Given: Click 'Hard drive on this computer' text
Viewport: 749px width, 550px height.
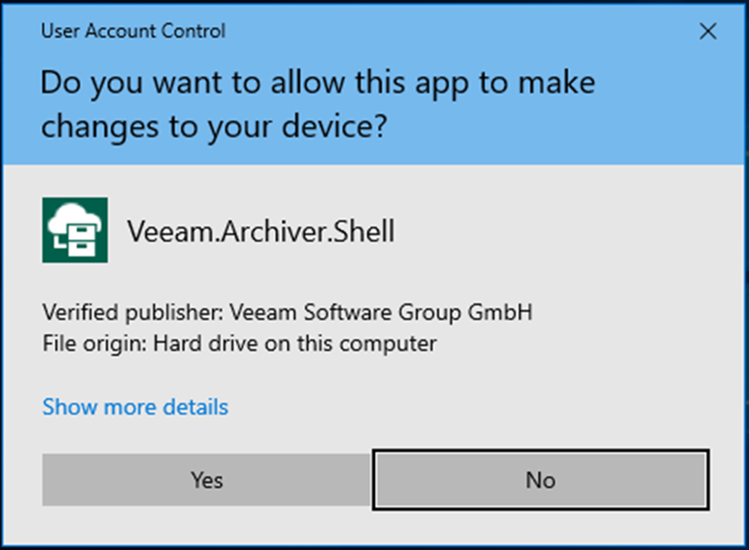Looking at the screenshot, I should point(295,344).
